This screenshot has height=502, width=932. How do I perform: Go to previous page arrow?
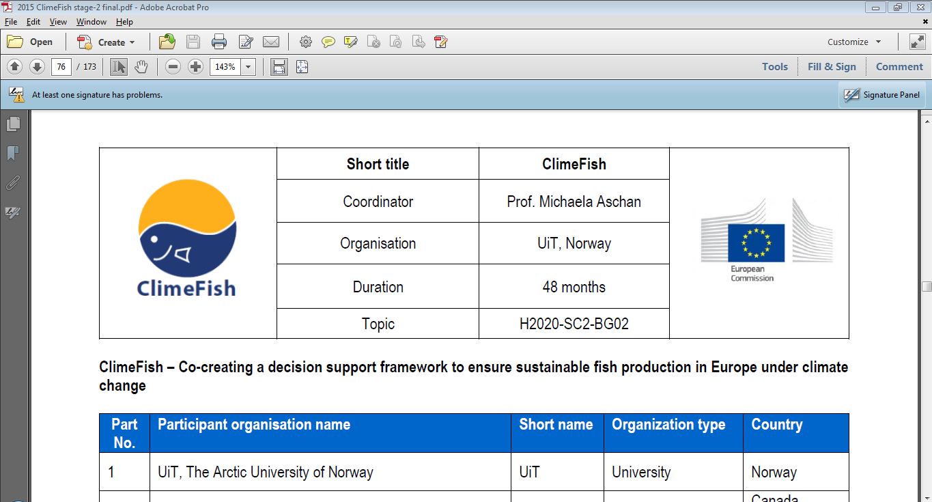click(x=15, y=66)
